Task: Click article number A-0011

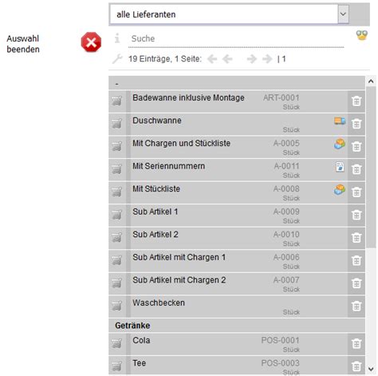Action: tap(286, 166)
